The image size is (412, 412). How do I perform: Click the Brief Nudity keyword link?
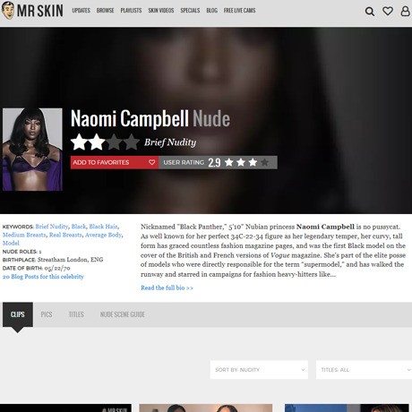pyautogui.click(x=52, y=227)
